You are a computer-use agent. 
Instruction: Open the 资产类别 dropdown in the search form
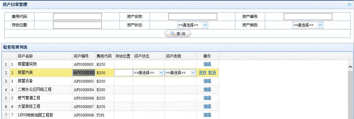click(308, 25)
